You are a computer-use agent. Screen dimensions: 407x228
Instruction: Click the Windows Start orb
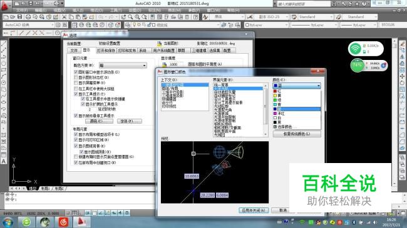[x=8, y=222]
